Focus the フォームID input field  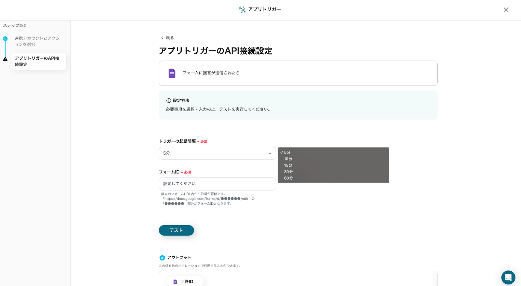217,184
